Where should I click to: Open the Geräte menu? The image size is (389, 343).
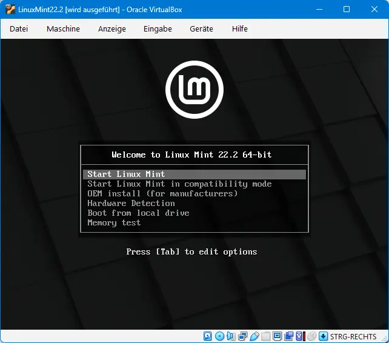(201, 29)
